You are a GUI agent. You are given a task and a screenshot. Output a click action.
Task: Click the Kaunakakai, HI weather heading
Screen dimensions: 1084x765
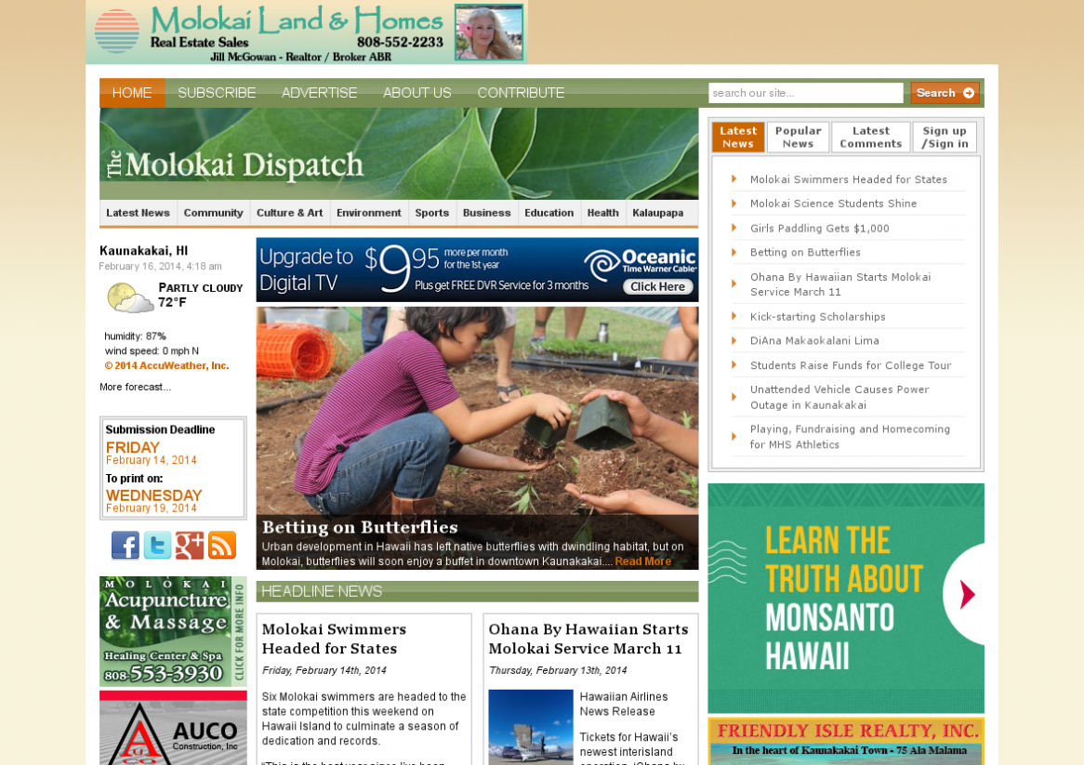click(144, 251)
